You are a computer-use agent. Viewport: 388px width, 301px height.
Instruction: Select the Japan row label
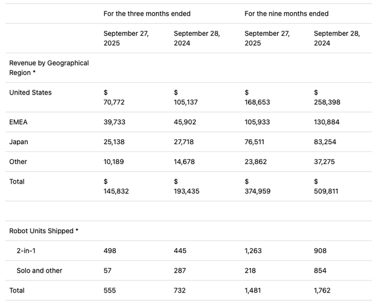19,142
